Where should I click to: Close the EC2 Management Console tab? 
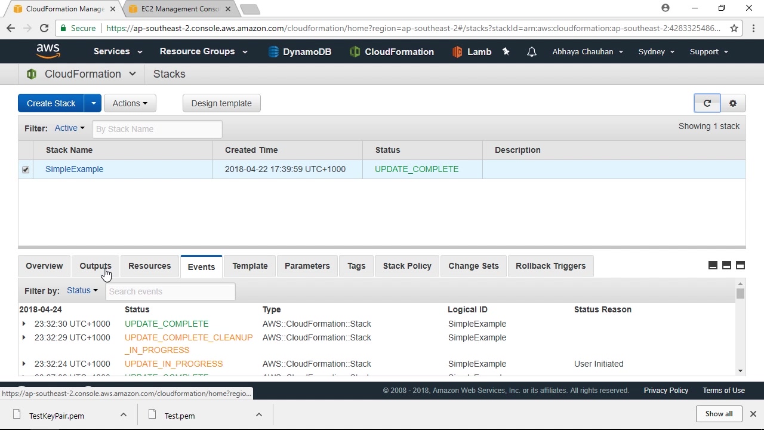[228, 9]
